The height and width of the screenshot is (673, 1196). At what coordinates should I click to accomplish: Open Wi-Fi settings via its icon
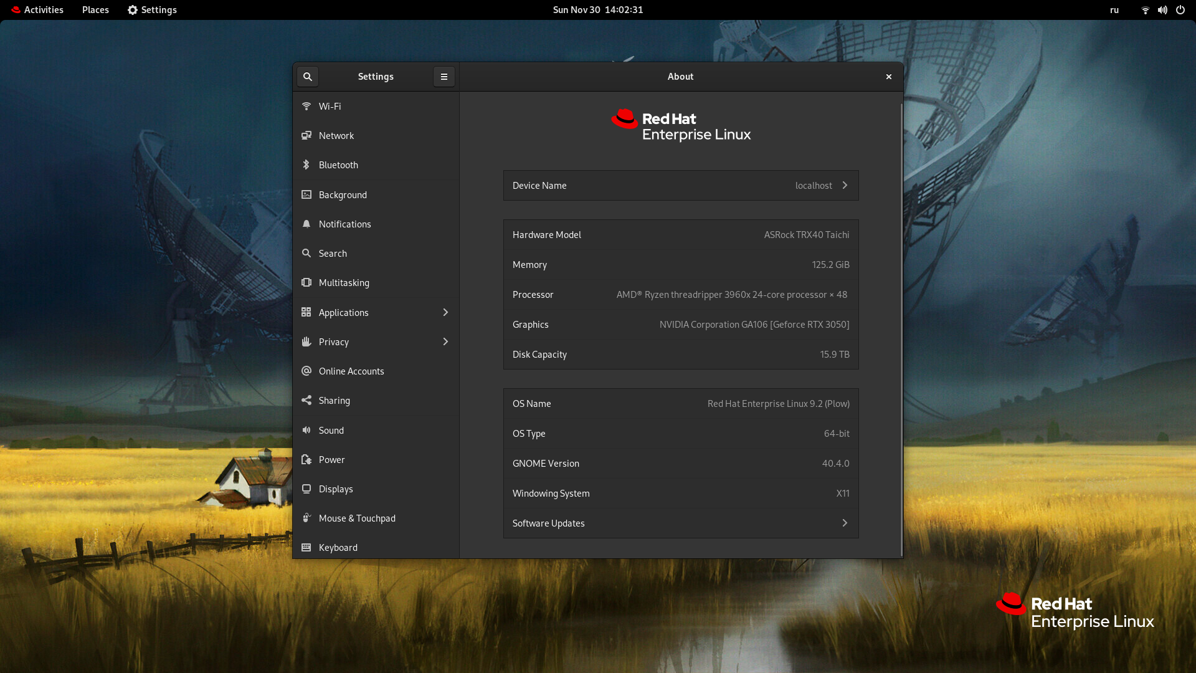pyautogui.click(x=306, y=106)
